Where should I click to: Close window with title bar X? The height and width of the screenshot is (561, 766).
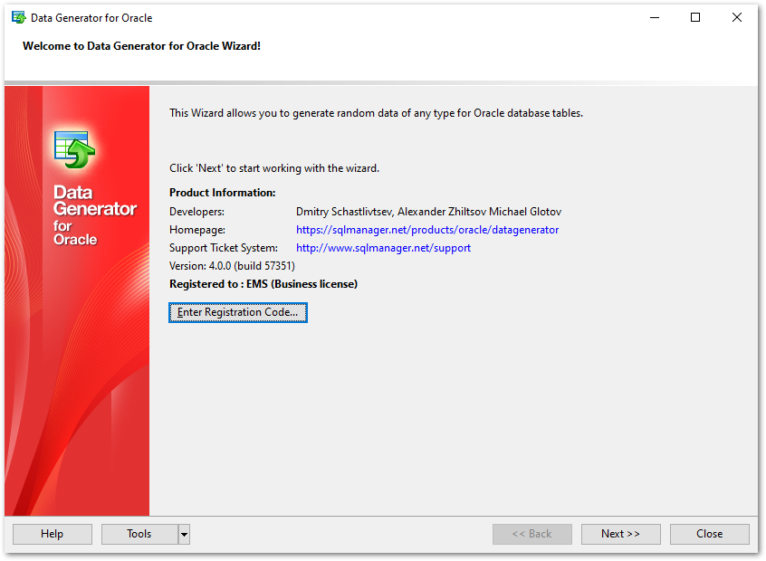(737, 18)
